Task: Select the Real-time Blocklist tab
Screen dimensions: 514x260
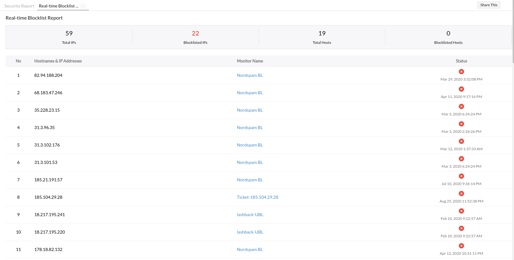Action: [x=59, y=6]
